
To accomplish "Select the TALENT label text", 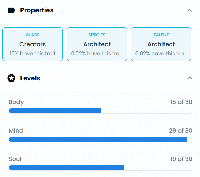I will 161,35.
